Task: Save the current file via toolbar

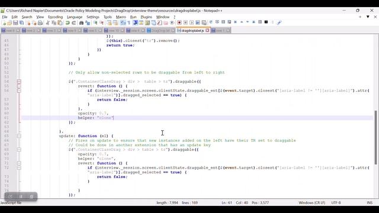Action: (x=15, y=22)
